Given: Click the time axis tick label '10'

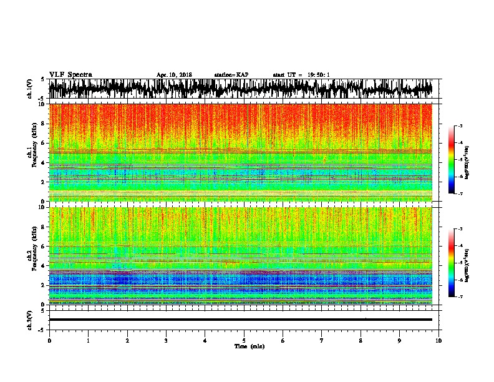Looking at the screenshot, I should [438, 341].
